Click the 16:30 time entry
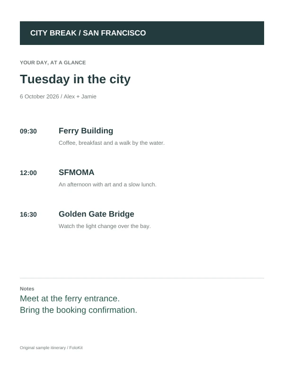 [x=28, y=215]
